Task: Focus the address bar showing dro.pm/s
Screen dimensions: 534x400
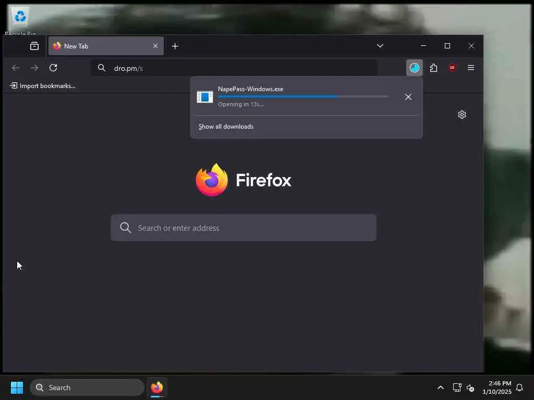Action: click(x=234, y=68)
